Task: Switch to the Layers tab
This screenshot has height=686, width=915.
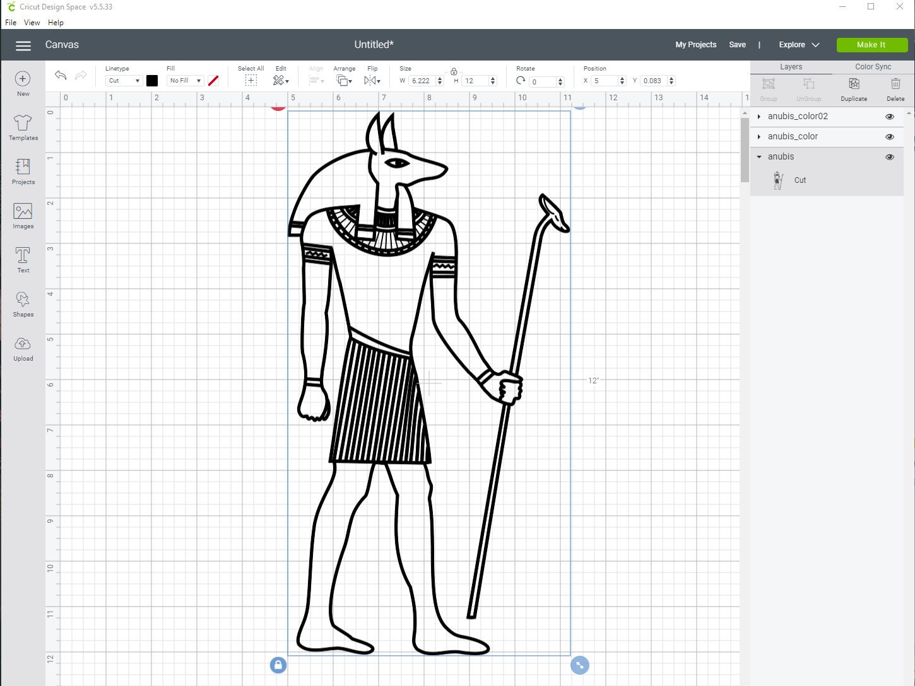Action: coord(791,67)
